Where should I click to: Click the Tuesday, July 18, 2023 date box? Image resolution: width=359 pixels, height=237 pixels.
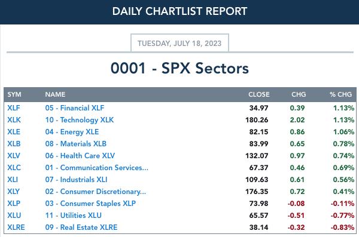pos(180,43)
